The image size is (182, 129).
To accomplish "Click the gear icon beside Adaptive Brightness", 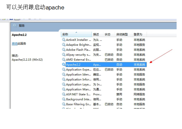I will click(x=63, y=45).
